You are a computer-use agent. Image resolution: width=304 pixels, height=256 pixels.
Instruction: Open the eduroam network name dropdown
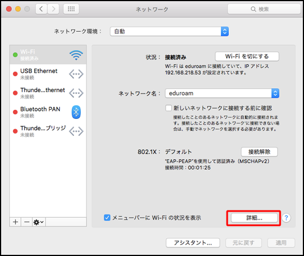pyautogui.click(x=222, y=93)
